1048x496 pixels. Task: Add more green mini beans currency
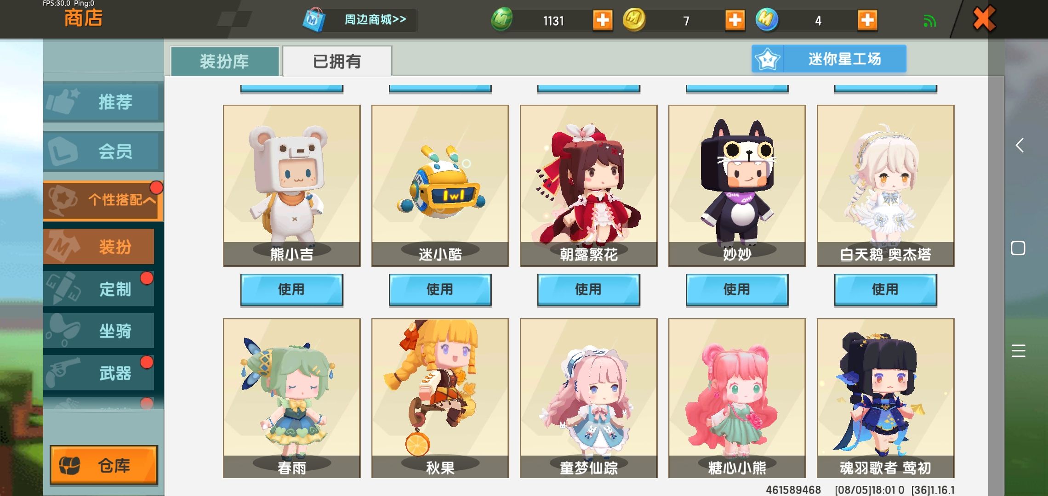602,20
